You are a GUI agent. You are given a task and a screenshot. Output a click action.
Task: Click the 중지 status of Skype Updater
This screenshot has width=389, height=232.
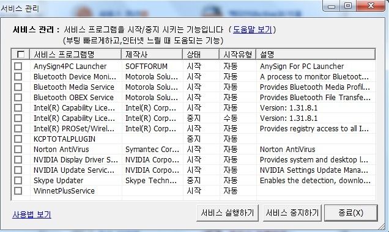(194, 181)
